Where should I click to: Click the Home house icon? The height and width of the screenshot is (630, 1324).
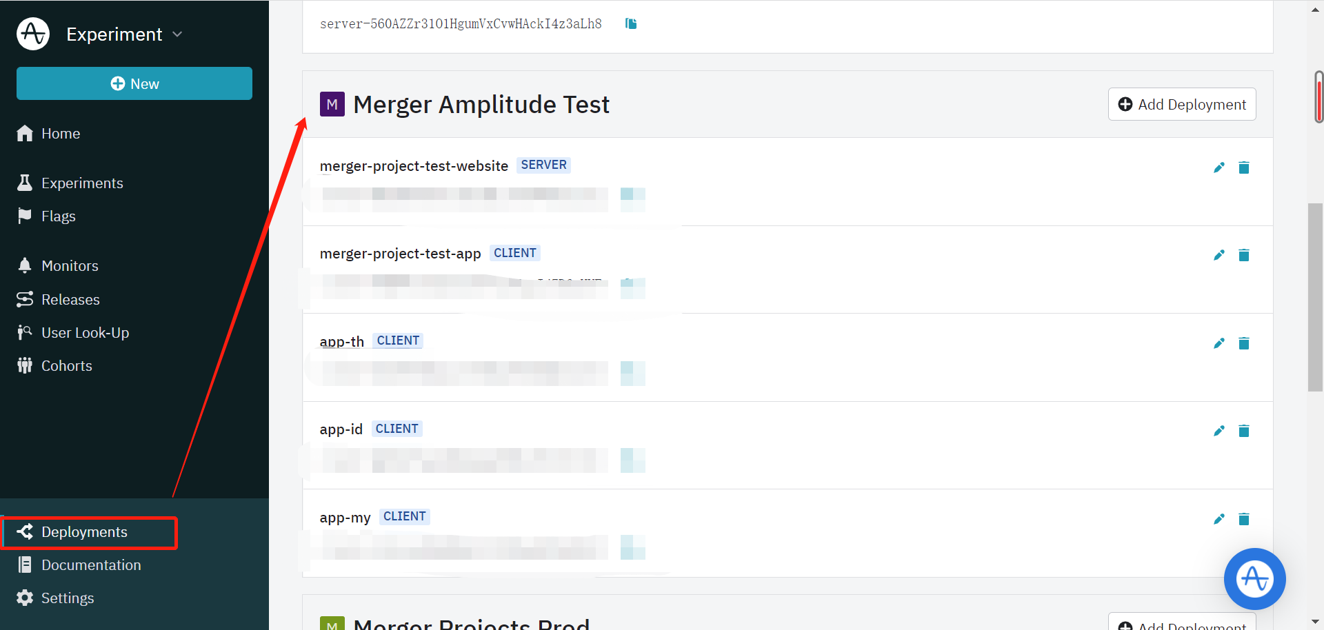(25, 134)
